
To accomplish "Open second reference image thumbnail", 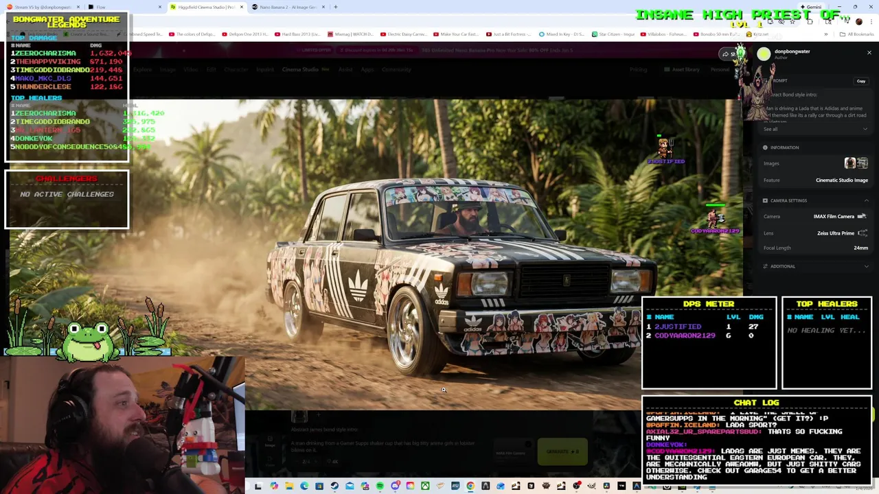I will (863, 163).
